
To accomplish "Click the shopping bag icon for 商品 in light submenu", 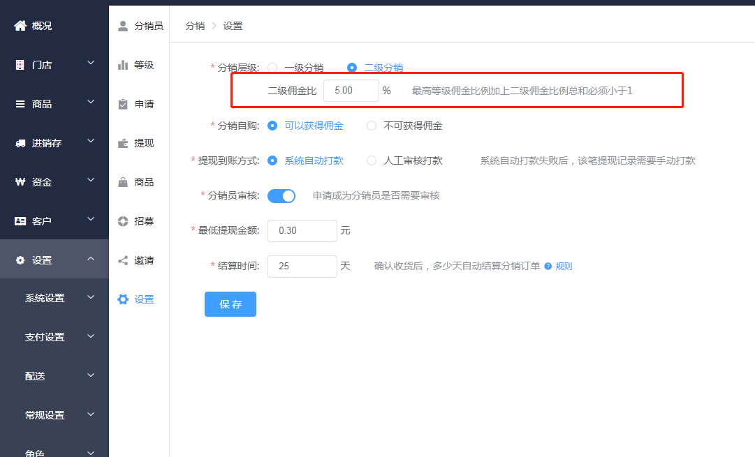I will [123, 182].
